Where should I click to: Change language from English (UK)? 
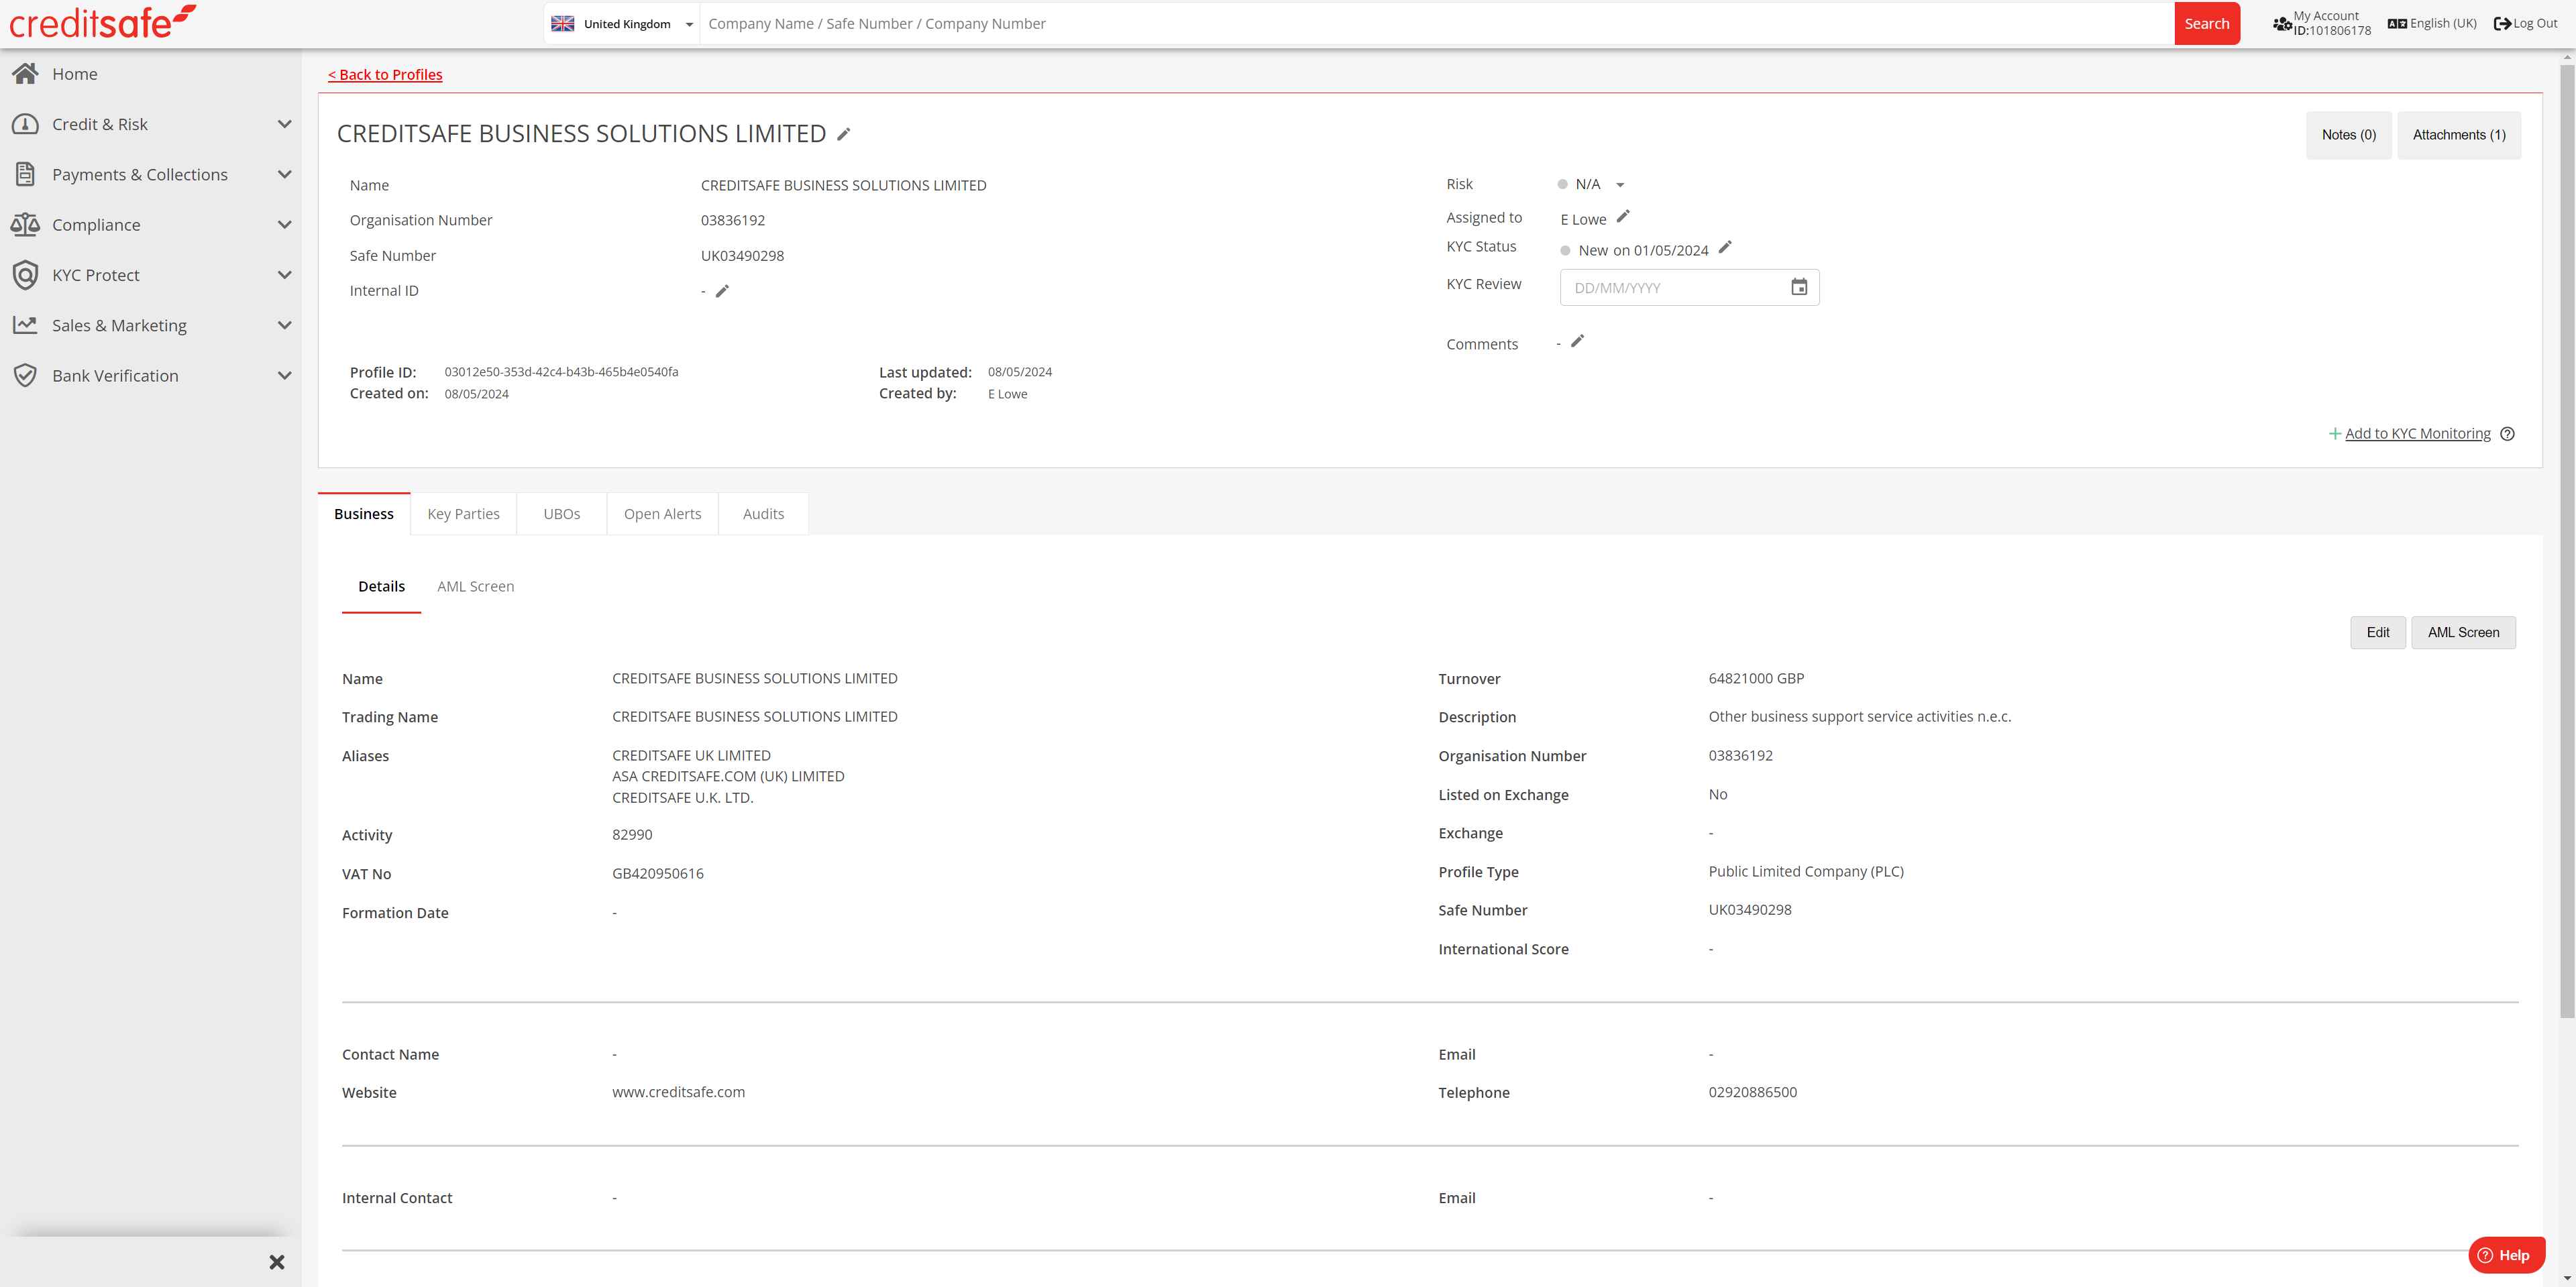[2432, 23]
